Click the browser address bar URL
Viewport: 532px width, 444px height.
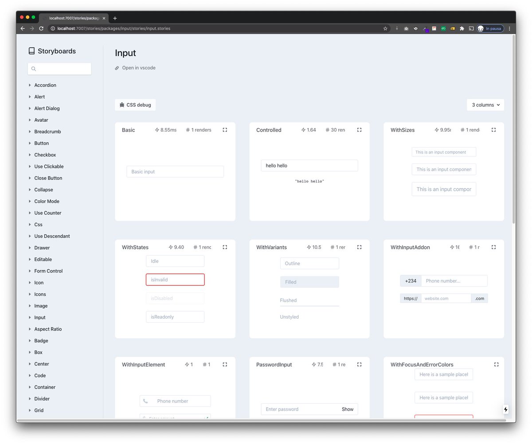[x=114, y=28]
